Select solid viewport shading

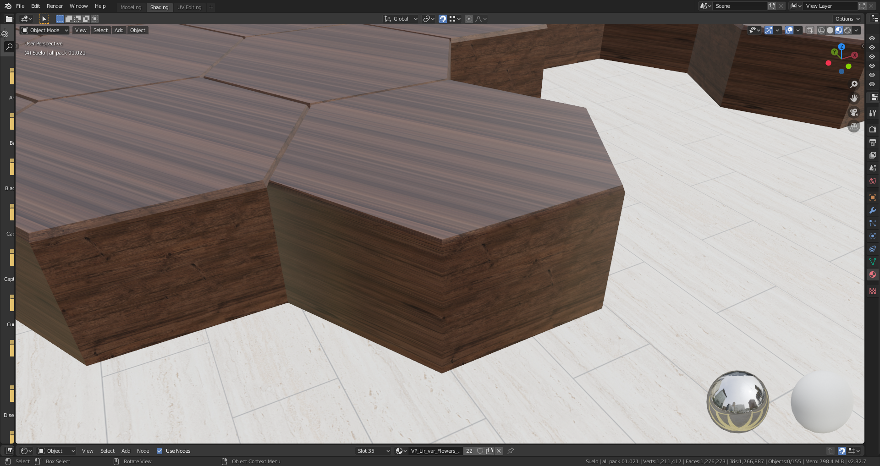point(830,30)
